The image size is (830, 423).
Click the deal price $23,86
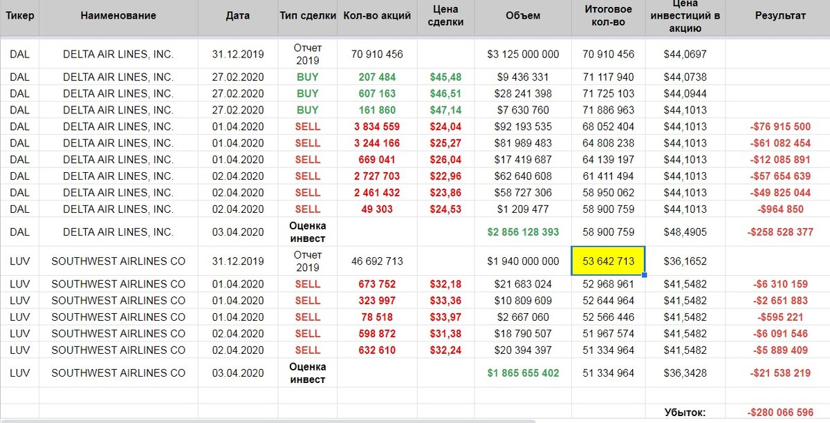pyautogui.click(x=445, y=193)
